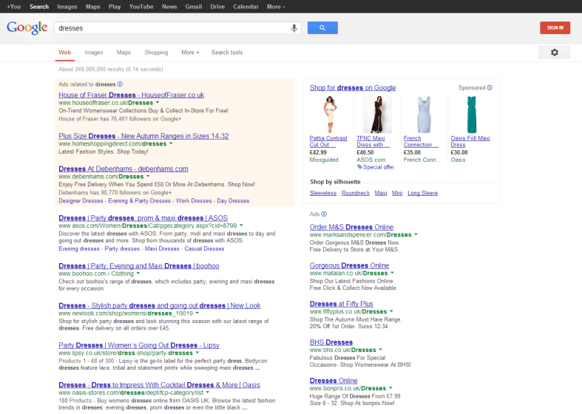
Task: Expand arrow beside marksandspencer.com/Dresses URL
Action: [x=416, y=234]
